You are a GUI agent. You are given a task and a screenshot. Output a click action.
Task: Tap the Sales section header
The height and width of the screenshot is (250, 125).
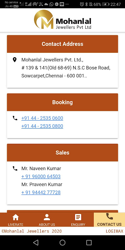pos(62,152)
